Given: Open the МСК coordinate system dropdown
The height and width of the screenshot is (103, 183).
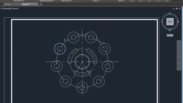Looking at the screenshot, I should coord(170,35).
